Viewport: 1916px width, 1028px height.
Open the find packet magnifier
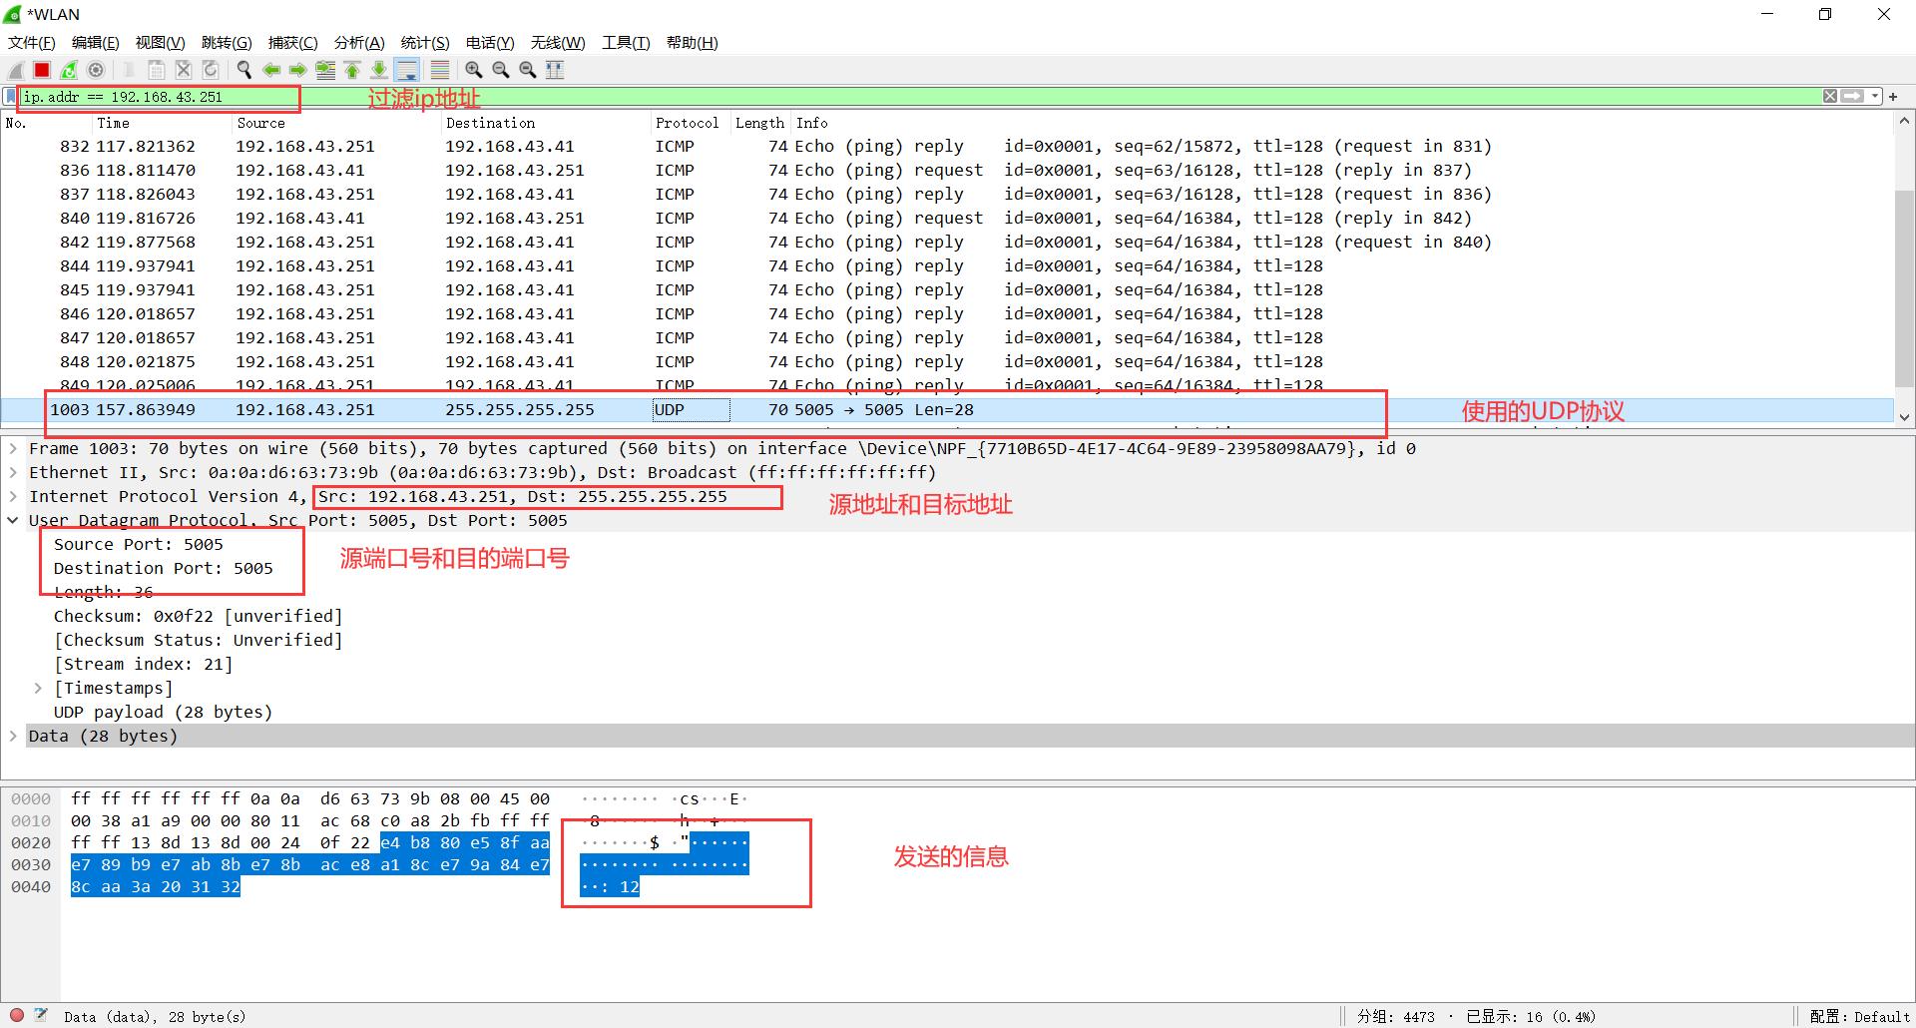click(x=243, y=70)
